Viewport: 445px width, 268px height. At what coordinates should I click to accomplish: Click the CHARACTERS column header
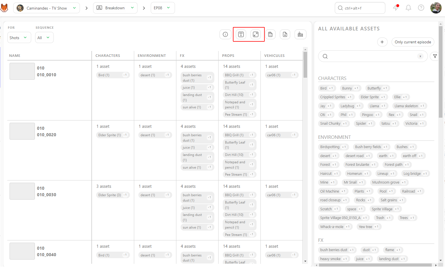point(108,55)
